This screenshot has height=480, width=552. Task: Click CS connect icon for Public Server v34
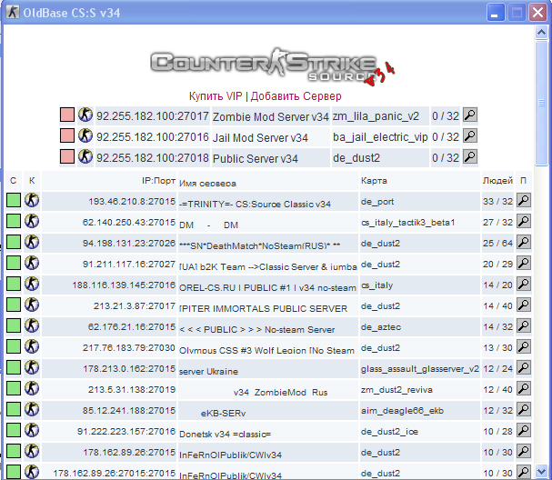85,156
